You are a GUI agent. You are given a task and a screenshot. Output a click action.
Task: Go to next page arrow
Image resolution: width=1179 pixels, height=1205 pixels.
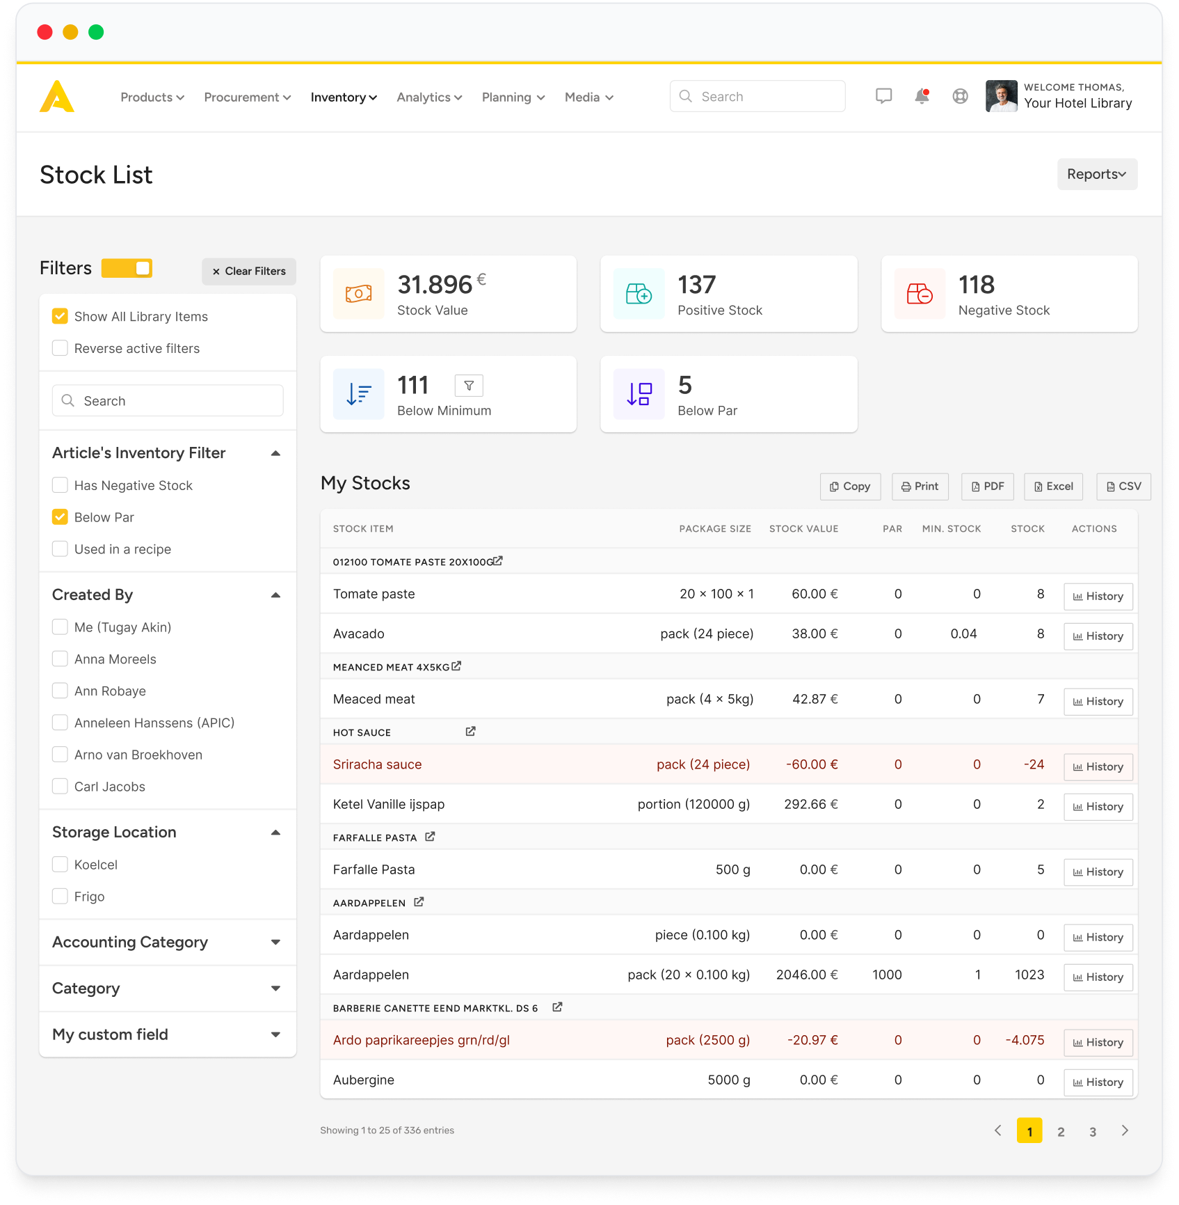coord(1125,1131)
